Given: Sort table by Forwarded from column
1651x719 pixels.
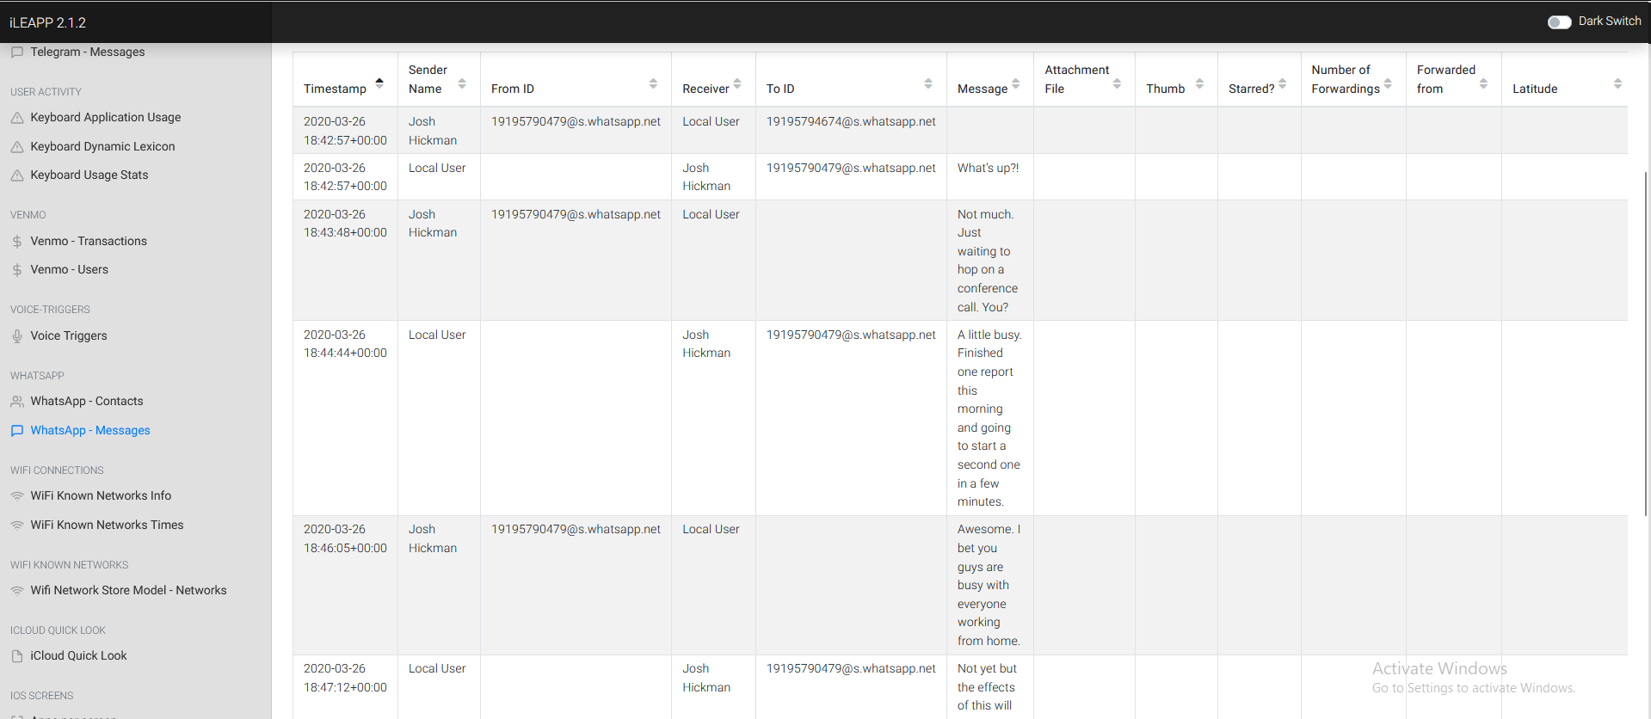Looking at the screenshot, I should point(1453,80).
